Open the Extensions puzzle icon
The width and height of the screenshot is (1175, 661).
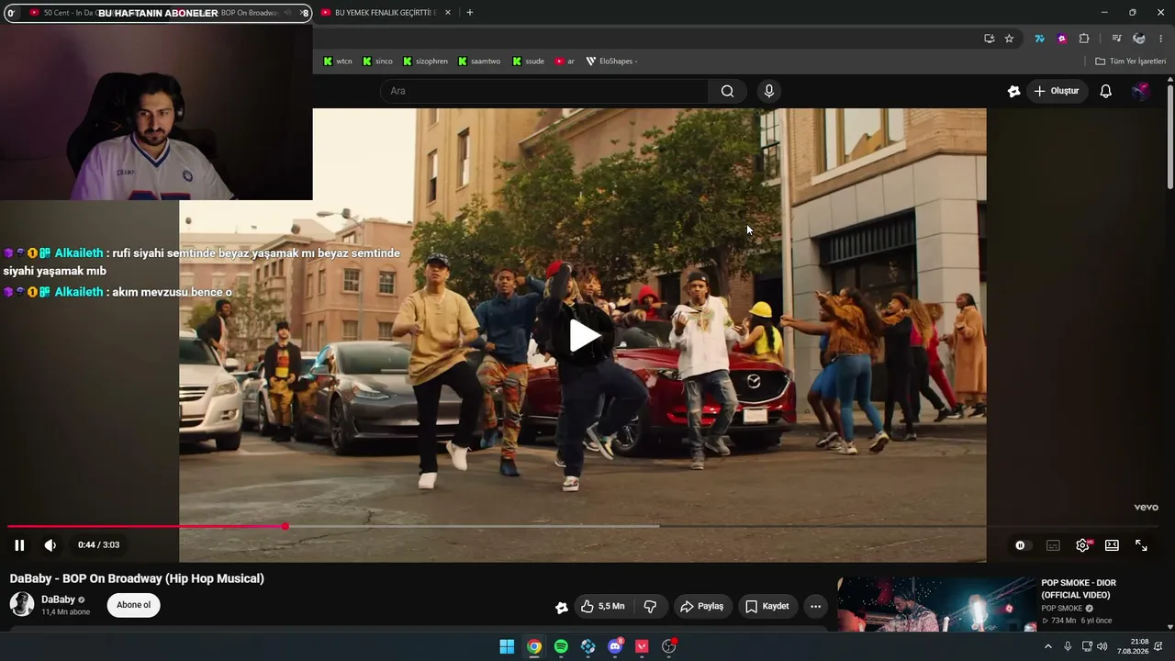point(1084,39)
